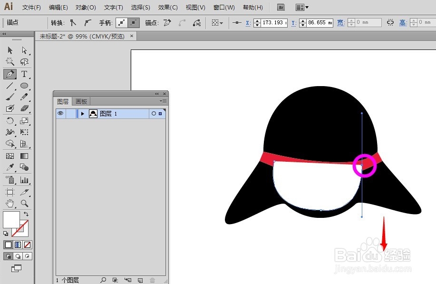Open the 视图(V) menu
The height and width of the screenshot is (284, 436).
[x=195, y=8]
